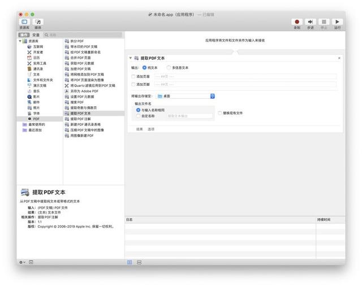
Task: Open the 桌面 save location dropdown
Action: pos(186,96)
